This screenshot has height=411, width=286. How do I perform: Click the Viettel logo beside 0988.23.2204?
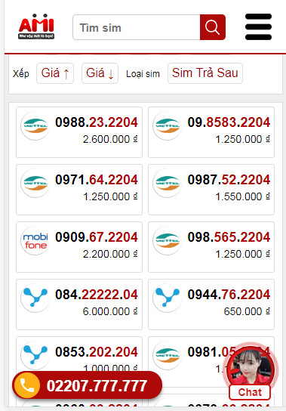[35, 126]
